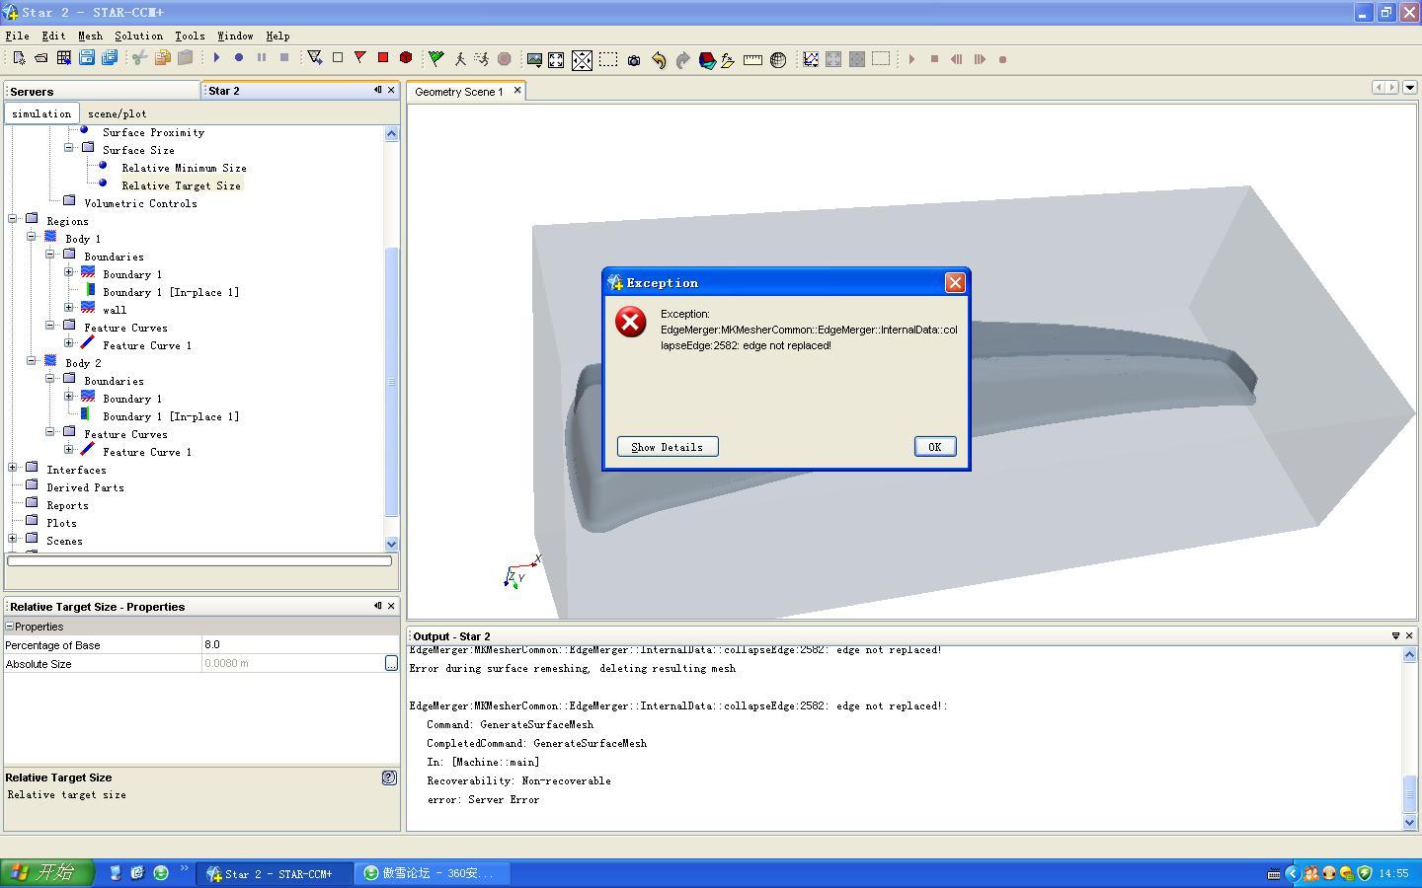This screenshot has height=888, width=1422.
Task: Click the Initialize Solution green flag icon
Action: point(435,59)
